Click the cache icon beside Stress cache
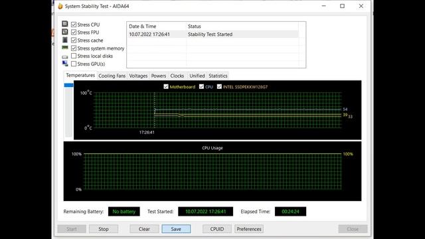This screenshot has height=239, width=425. 65,40
